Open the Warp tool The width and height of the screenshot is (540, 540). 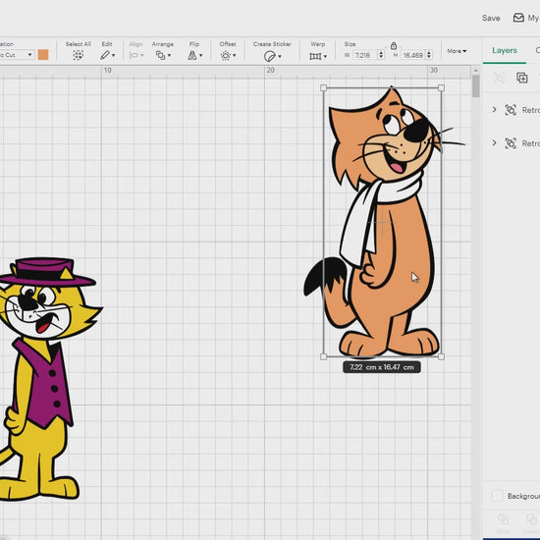click(x=315, y=56)
